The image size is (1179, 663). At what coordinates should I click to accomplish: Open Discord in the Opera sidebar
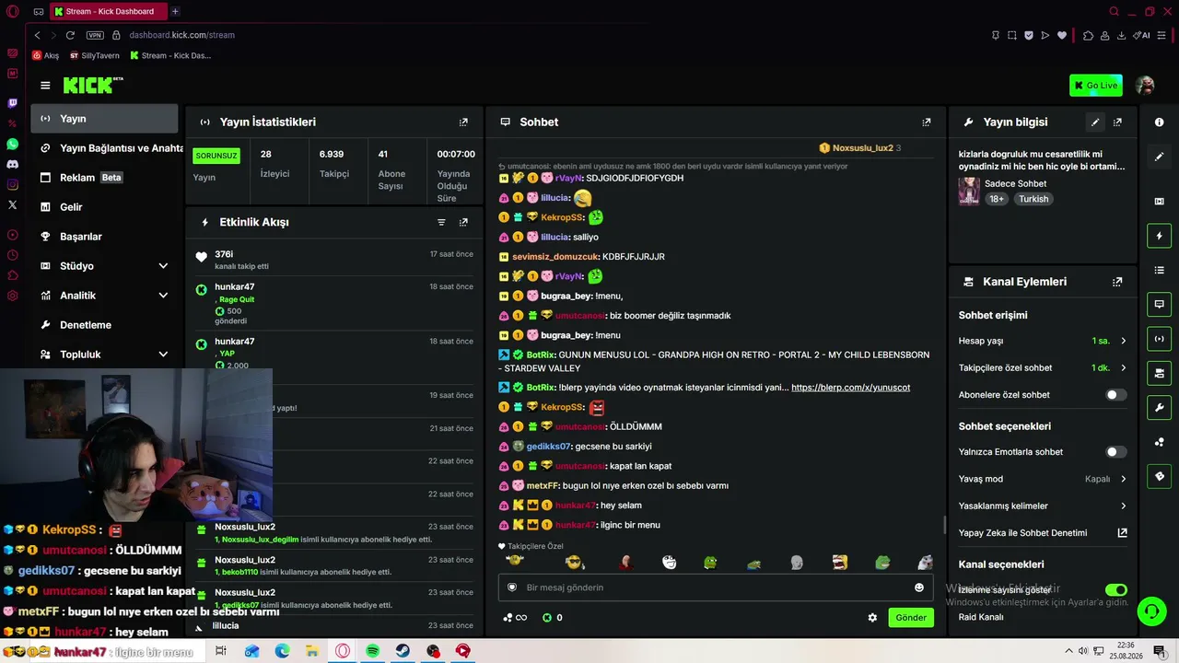pyautogui.click(x=12, y=165)
